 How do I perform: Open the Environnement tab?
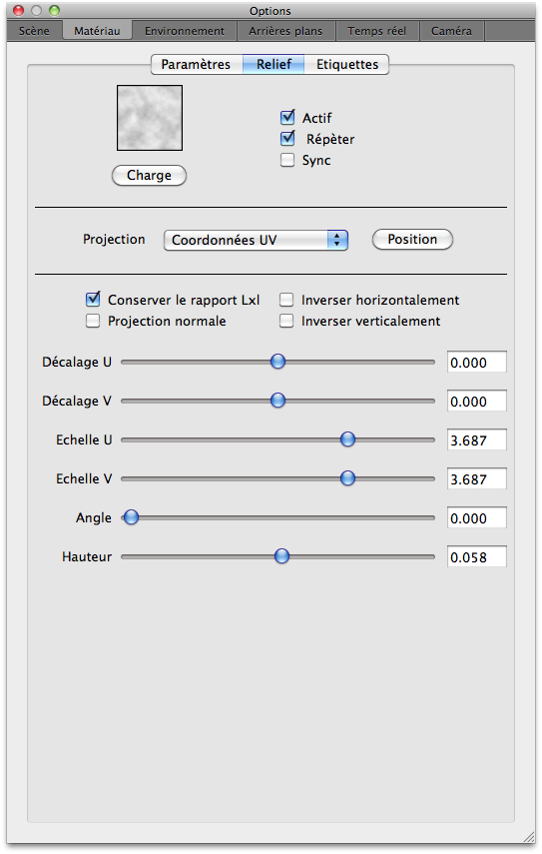coord(185,31)
